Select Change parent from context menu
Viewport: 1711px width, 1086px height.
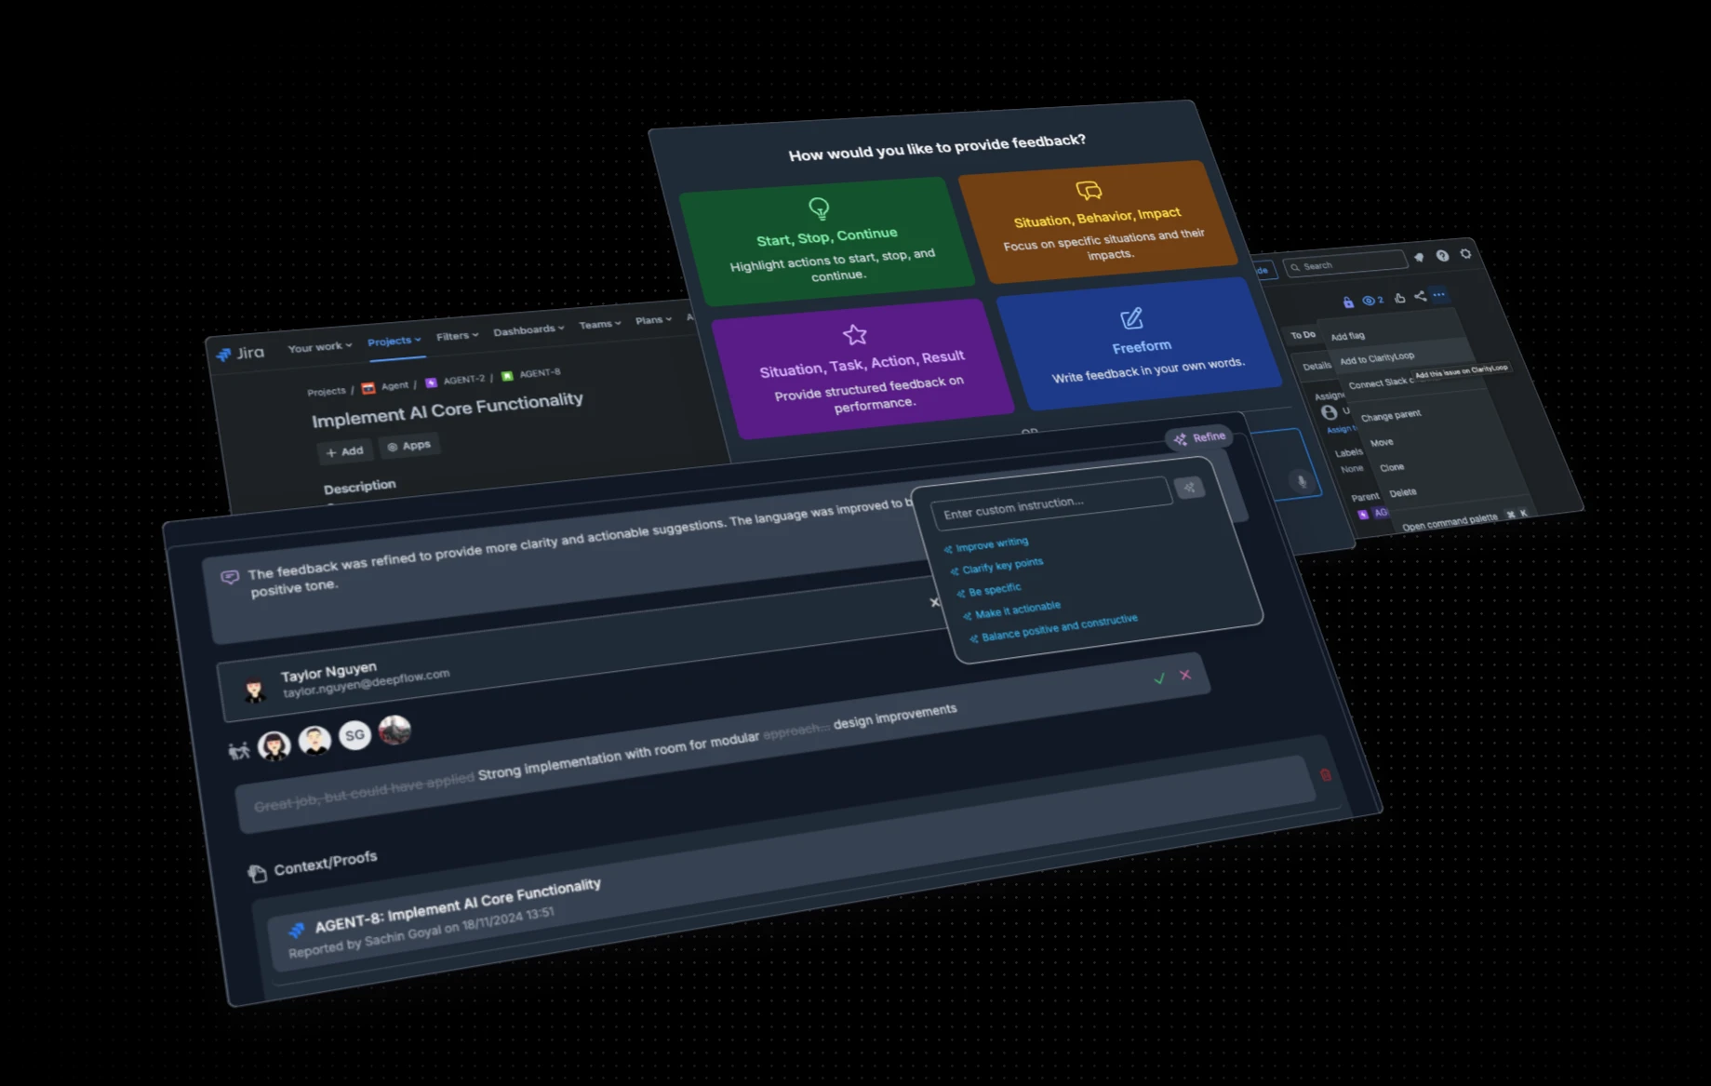point(1391,415)
